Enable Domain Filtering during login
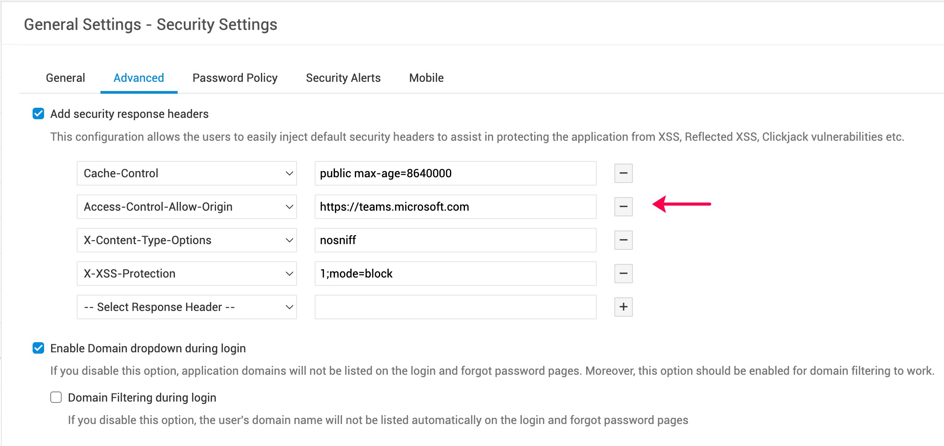 pos(56,398)
